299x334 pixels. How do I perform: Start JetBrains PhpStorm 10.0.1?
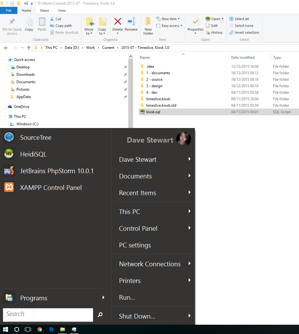tap(57, 171)
